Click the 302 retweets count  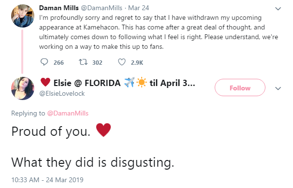click(97, 62)
